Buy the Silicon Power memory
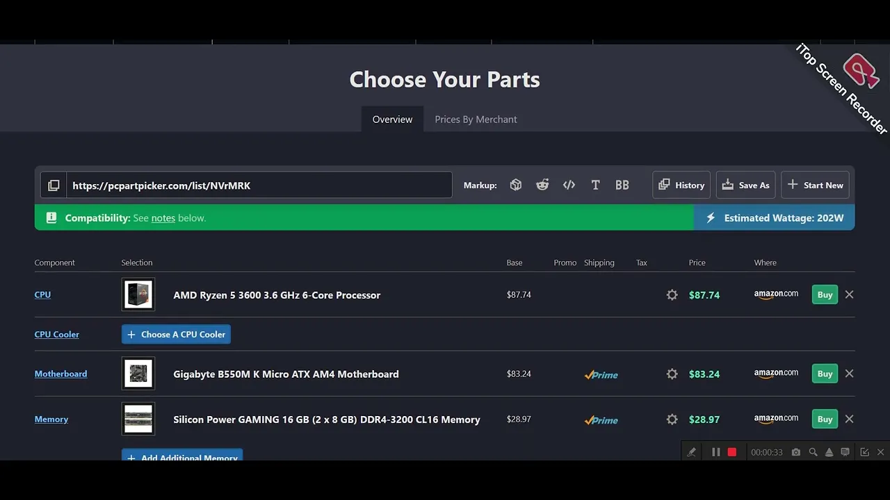Image resolution: width=890 pixels, height=500 pixels. tap(825, 419)
